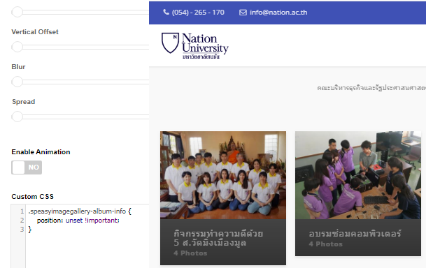426x268 pixels.
Task: Click the อบรมซ่อมคอมพิวเตอร์ album title
Action: (x=355, y=234)
